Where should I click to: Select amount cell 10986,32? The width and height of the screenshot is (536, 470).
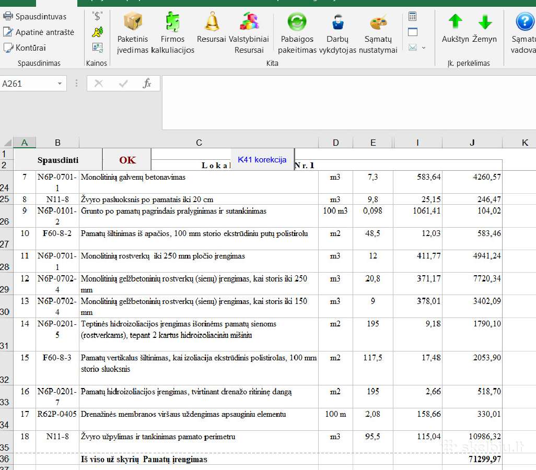click(472, 442)
